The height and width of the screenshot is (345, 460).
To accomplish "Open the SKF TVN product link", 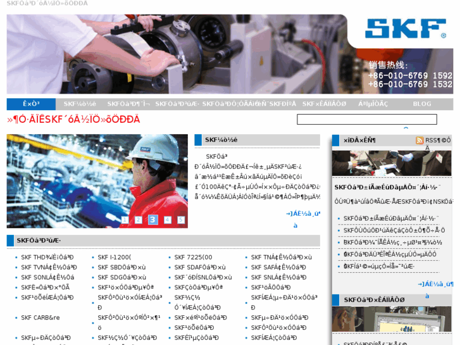I will coord(49,268).
